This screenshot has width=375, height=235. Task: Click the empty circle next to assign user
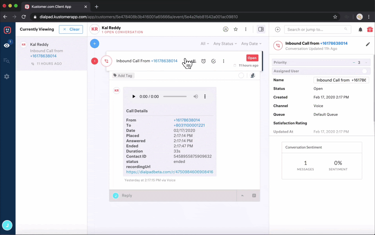[x=241, y=75]
